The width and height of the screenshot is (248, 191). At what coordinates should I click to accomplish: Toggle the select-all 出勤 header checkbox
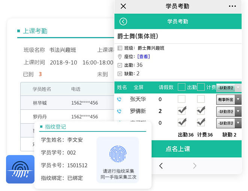(x=182, y=87)
